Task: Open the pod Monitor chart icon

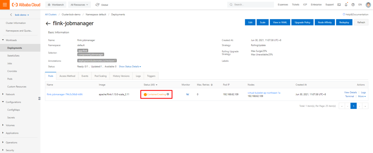Action: click(x=187, y=94)
